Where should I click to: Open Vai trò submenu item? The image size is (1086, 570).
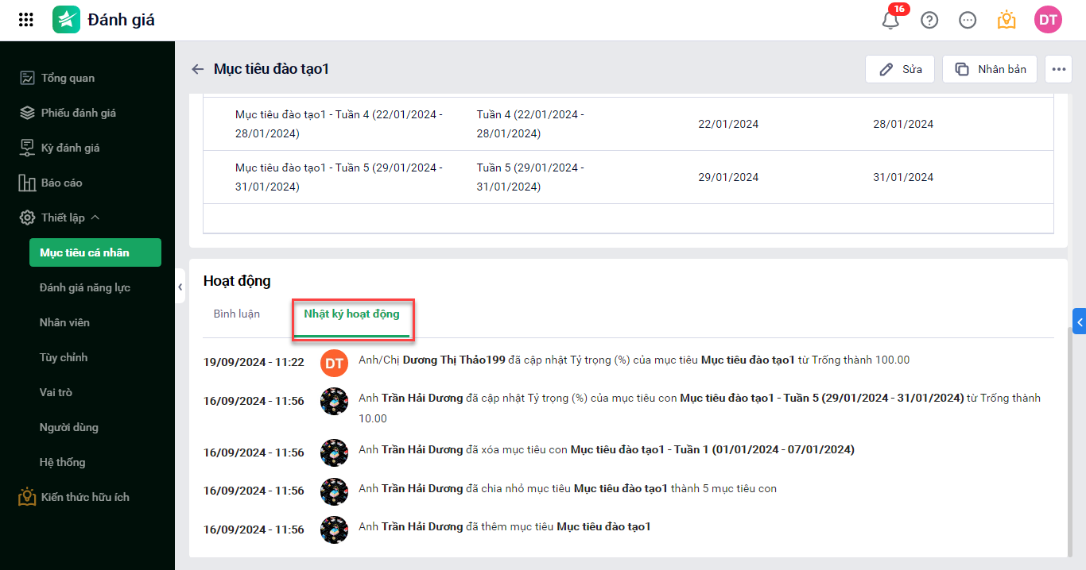56,392
